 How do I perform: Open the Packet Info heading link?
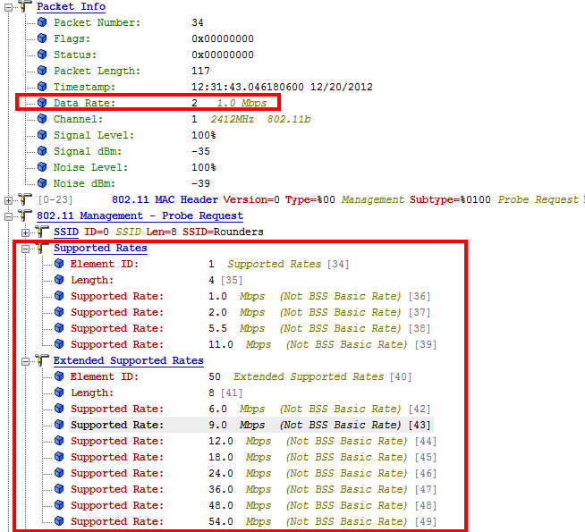[x=71, y=7]
